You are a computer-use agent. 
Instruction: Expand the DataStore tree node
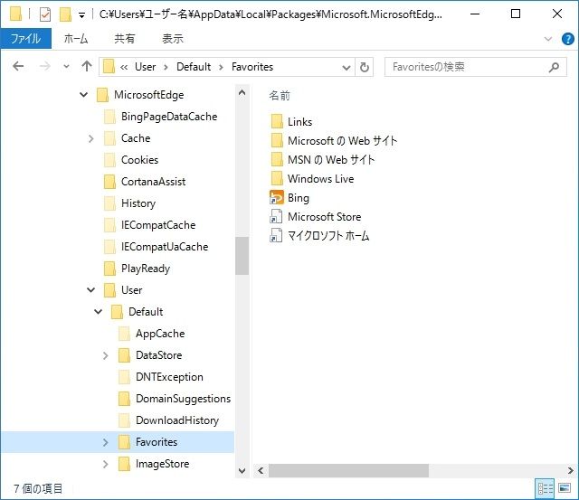pyautogui.click(x=106, y=355)
